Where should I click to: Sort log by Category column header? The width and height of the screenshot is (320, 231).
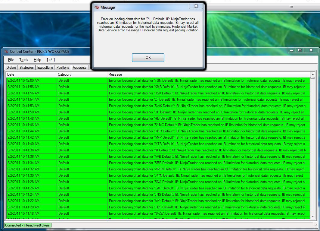(x=82, y=74)
